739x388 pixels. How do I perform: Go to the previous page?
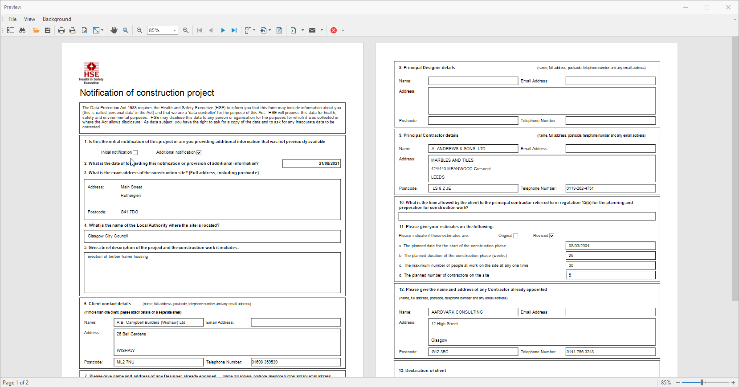click(211, 30)
